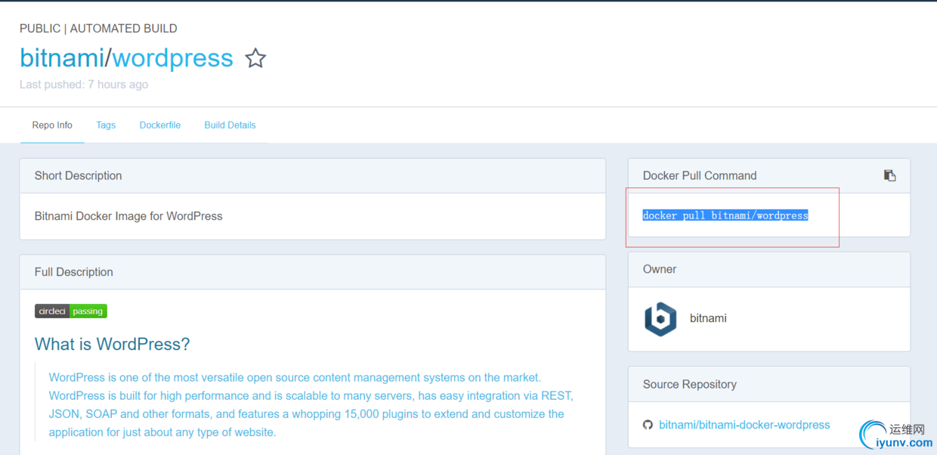The height and width of the screenshot is (455, 937).
Task: Open the bitnami/bitnami-docker-wordpress source link
Action: (x=744, y=425)
